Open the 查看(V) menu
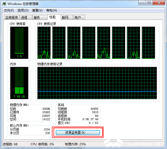The image size is (167, 149). click(37, 10)
